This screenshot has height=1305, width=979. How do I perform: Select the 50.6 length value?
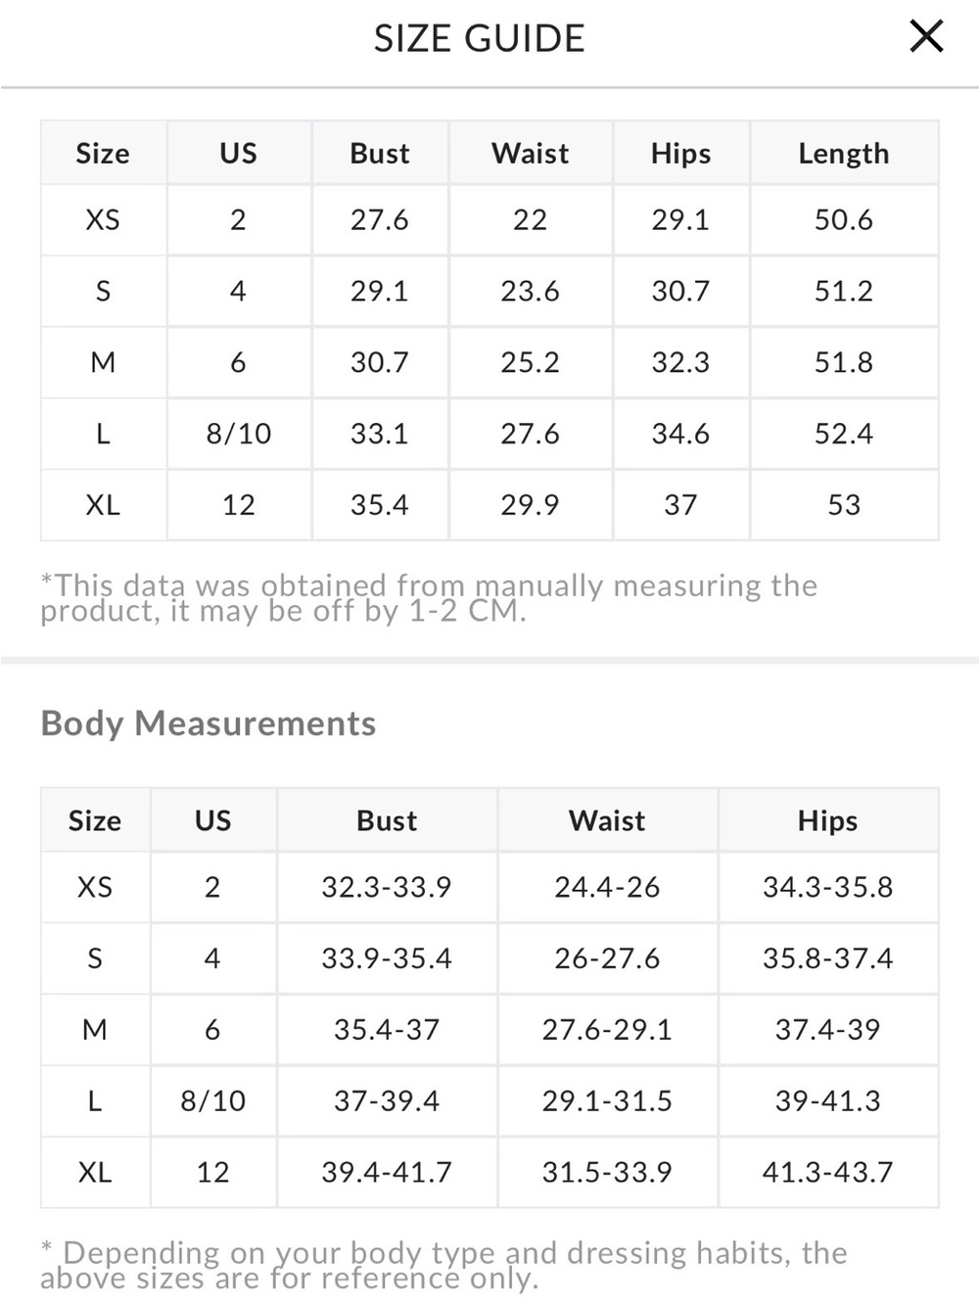point(844,219)
